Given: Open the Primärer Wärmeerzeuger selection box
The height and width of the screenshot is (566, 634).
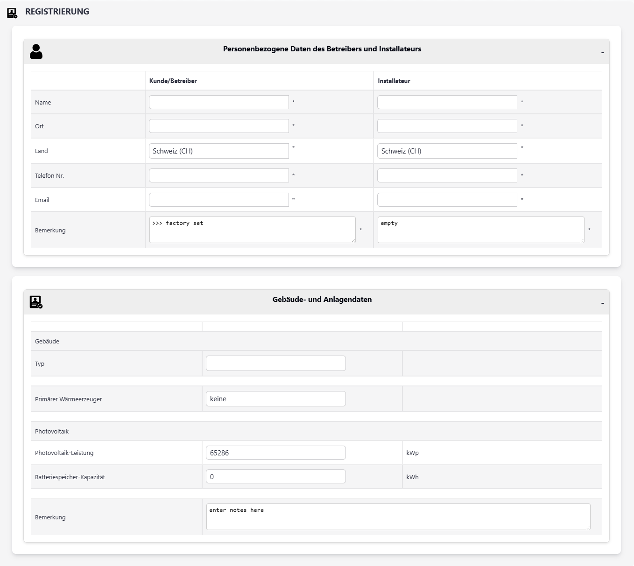Looking at the screenshot, I should click(275, 398).
